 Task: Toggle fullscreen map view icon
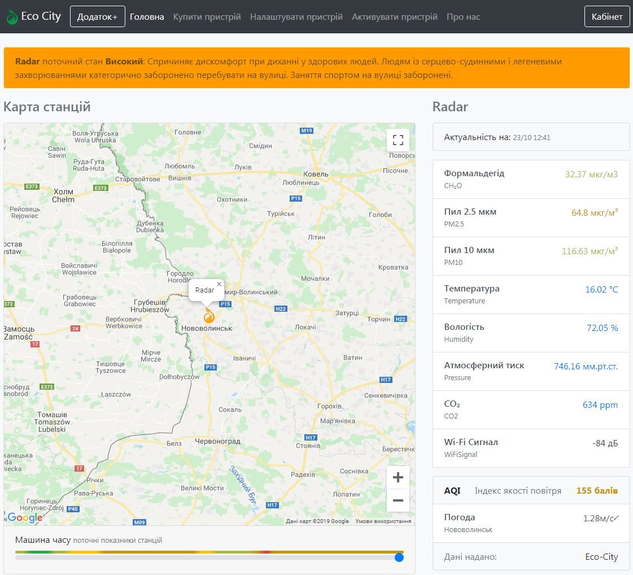pos(398,140)
